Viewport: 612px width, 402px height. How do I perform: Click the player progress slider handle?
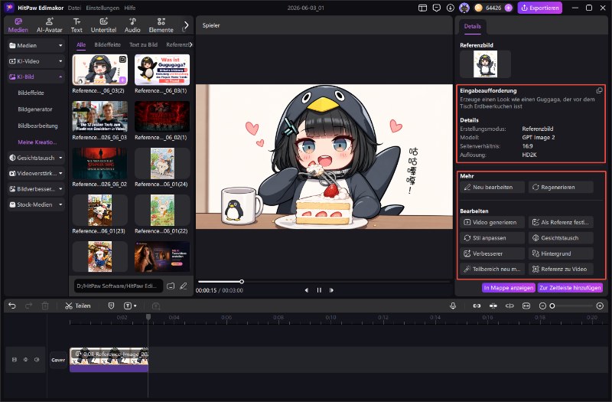[x=242, y=281]
